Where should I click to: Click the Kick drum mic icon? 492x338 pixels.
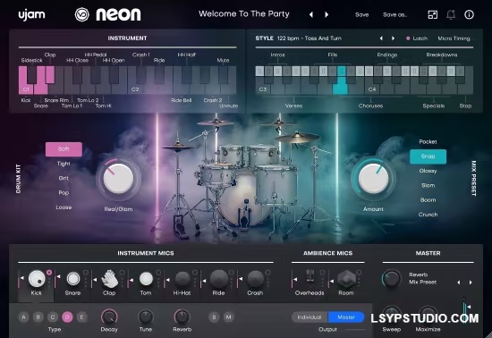click(37, 278)
